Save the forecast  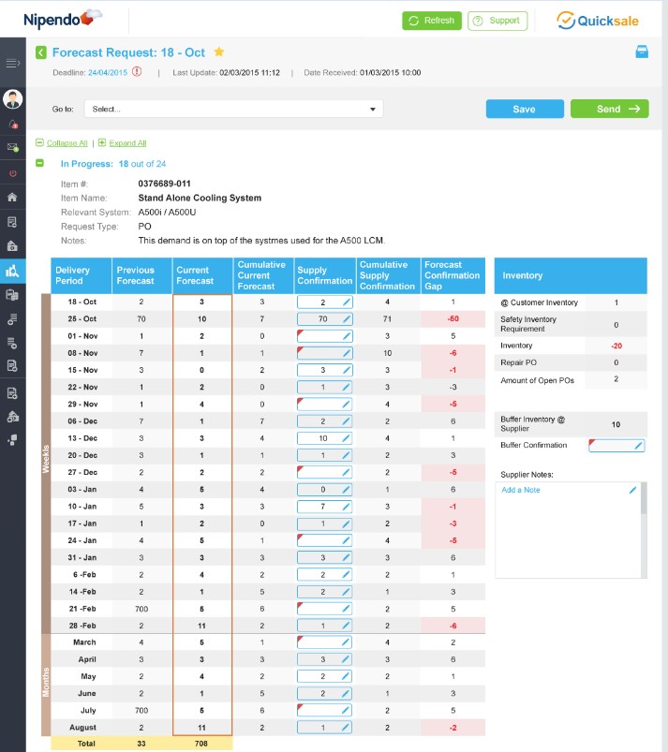(x=525, y=109)
